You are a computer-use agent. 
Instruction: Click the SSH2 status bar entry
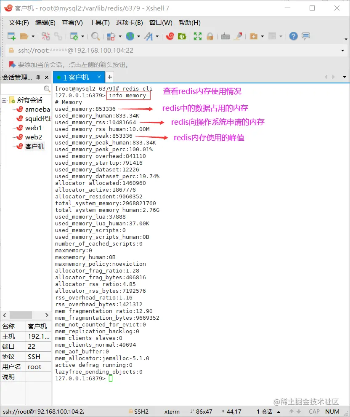139,412
